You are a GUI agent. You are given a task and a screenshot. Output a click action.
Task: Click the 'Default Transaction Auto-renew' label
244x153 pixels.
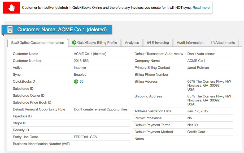(x=159, y=54)
